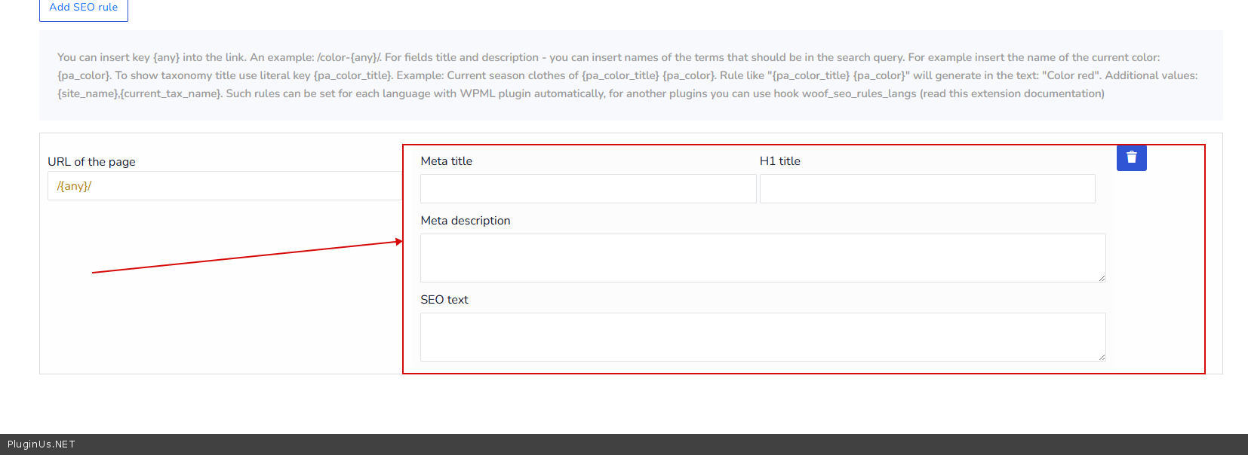
Task: Click the "SEO text" label
Action: pos(444,300)
